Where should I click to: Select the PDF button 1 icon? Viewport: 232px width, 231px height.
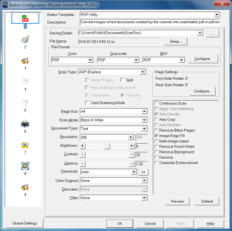tap(25, 18)
